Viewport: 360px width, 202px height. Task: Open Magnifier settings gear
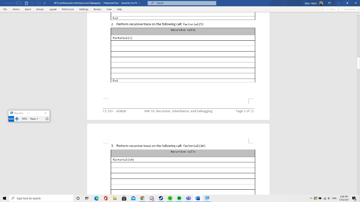[x=47, y=119]
